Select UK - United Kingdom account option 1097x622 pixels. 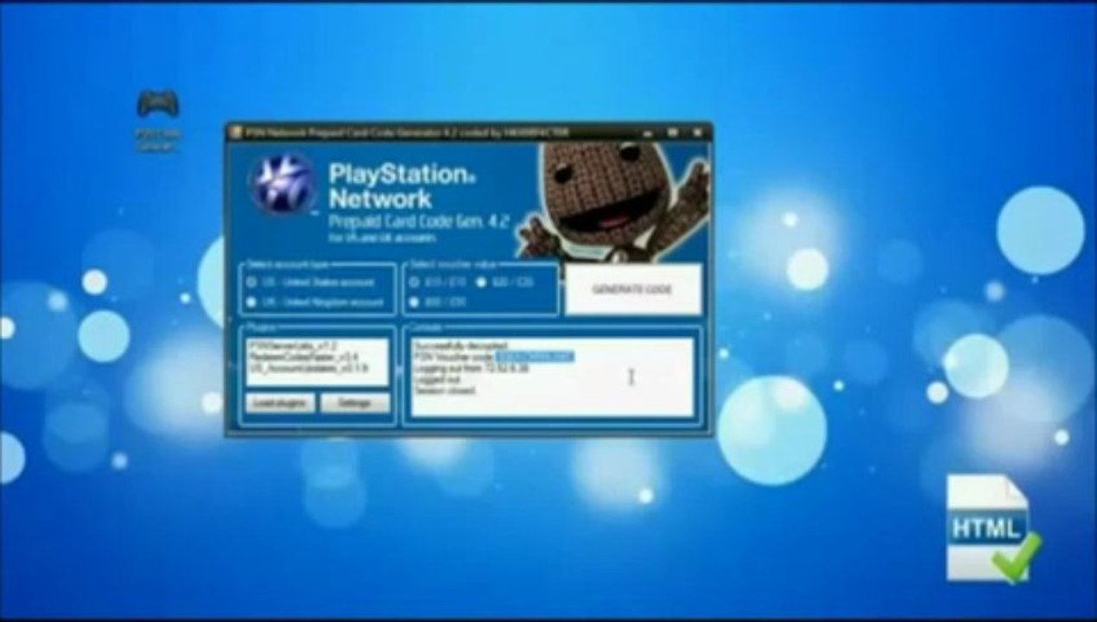coord(314,302)
